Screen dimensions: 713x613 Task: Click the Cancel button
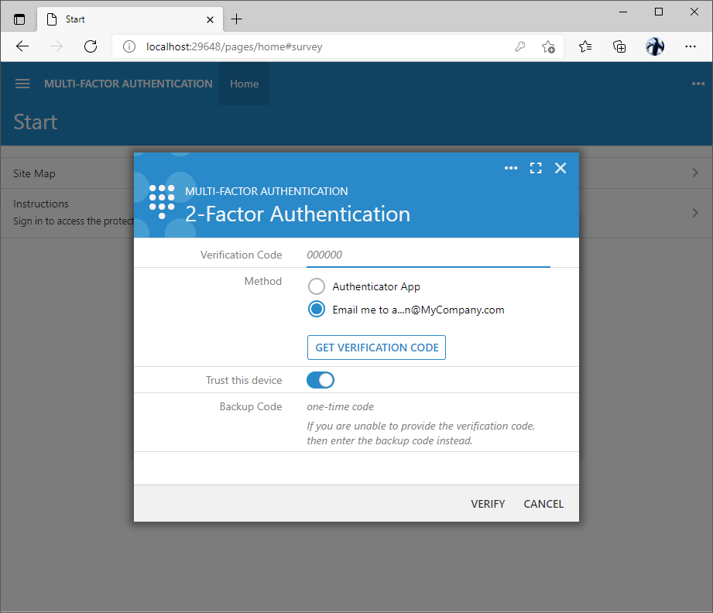[543, 504]
